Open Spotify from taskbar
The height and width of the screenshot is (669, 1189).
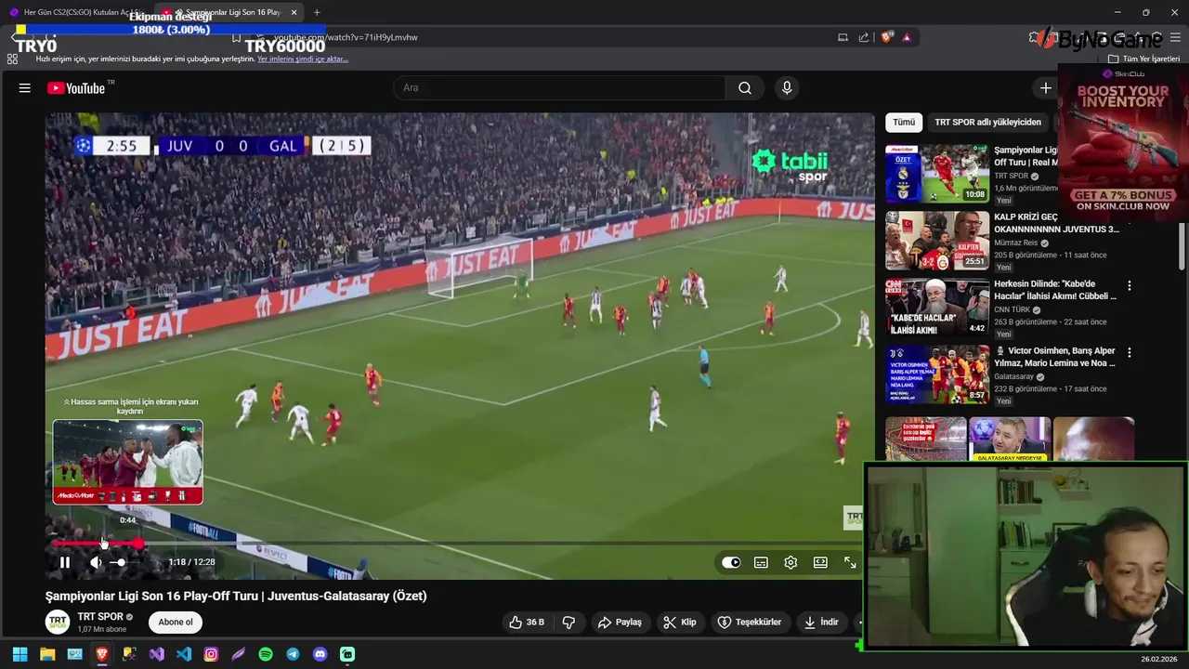point(266,654)
